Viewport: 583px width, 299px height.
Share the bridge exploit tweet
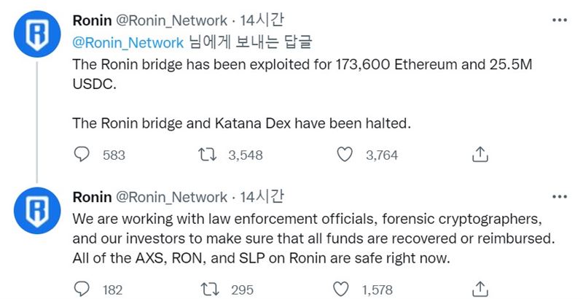(480, 155)
